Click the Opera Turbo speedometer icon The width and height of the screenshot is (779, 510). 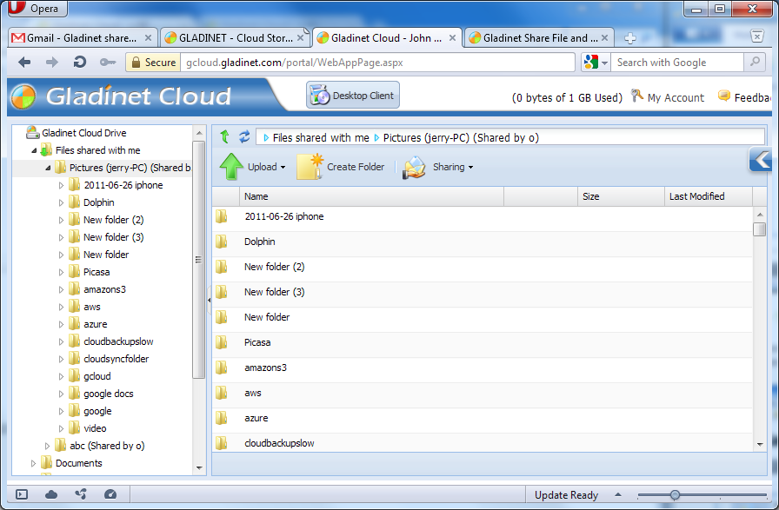[x=110, y=494]
